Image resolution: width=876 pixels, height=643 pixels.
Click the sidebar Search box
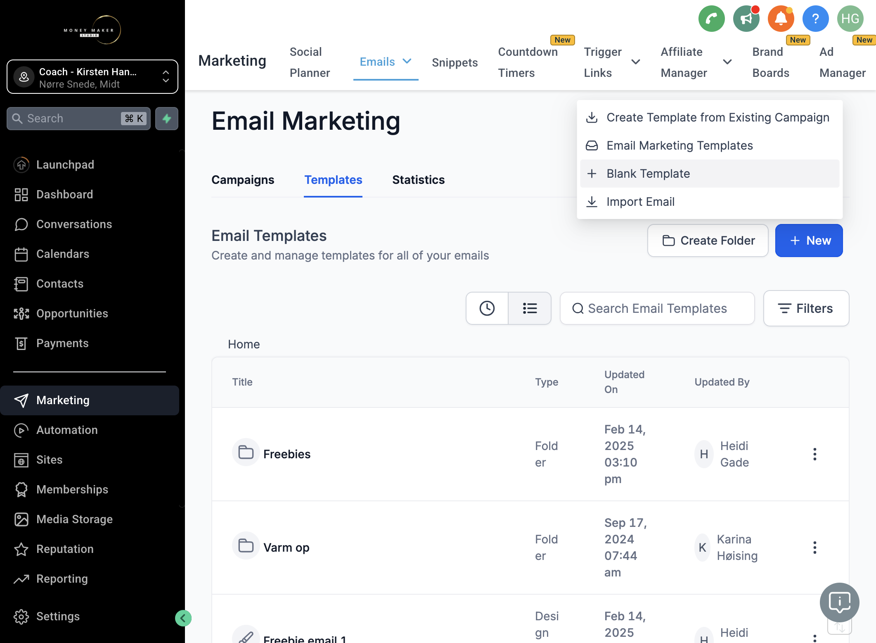coord(78,119)
